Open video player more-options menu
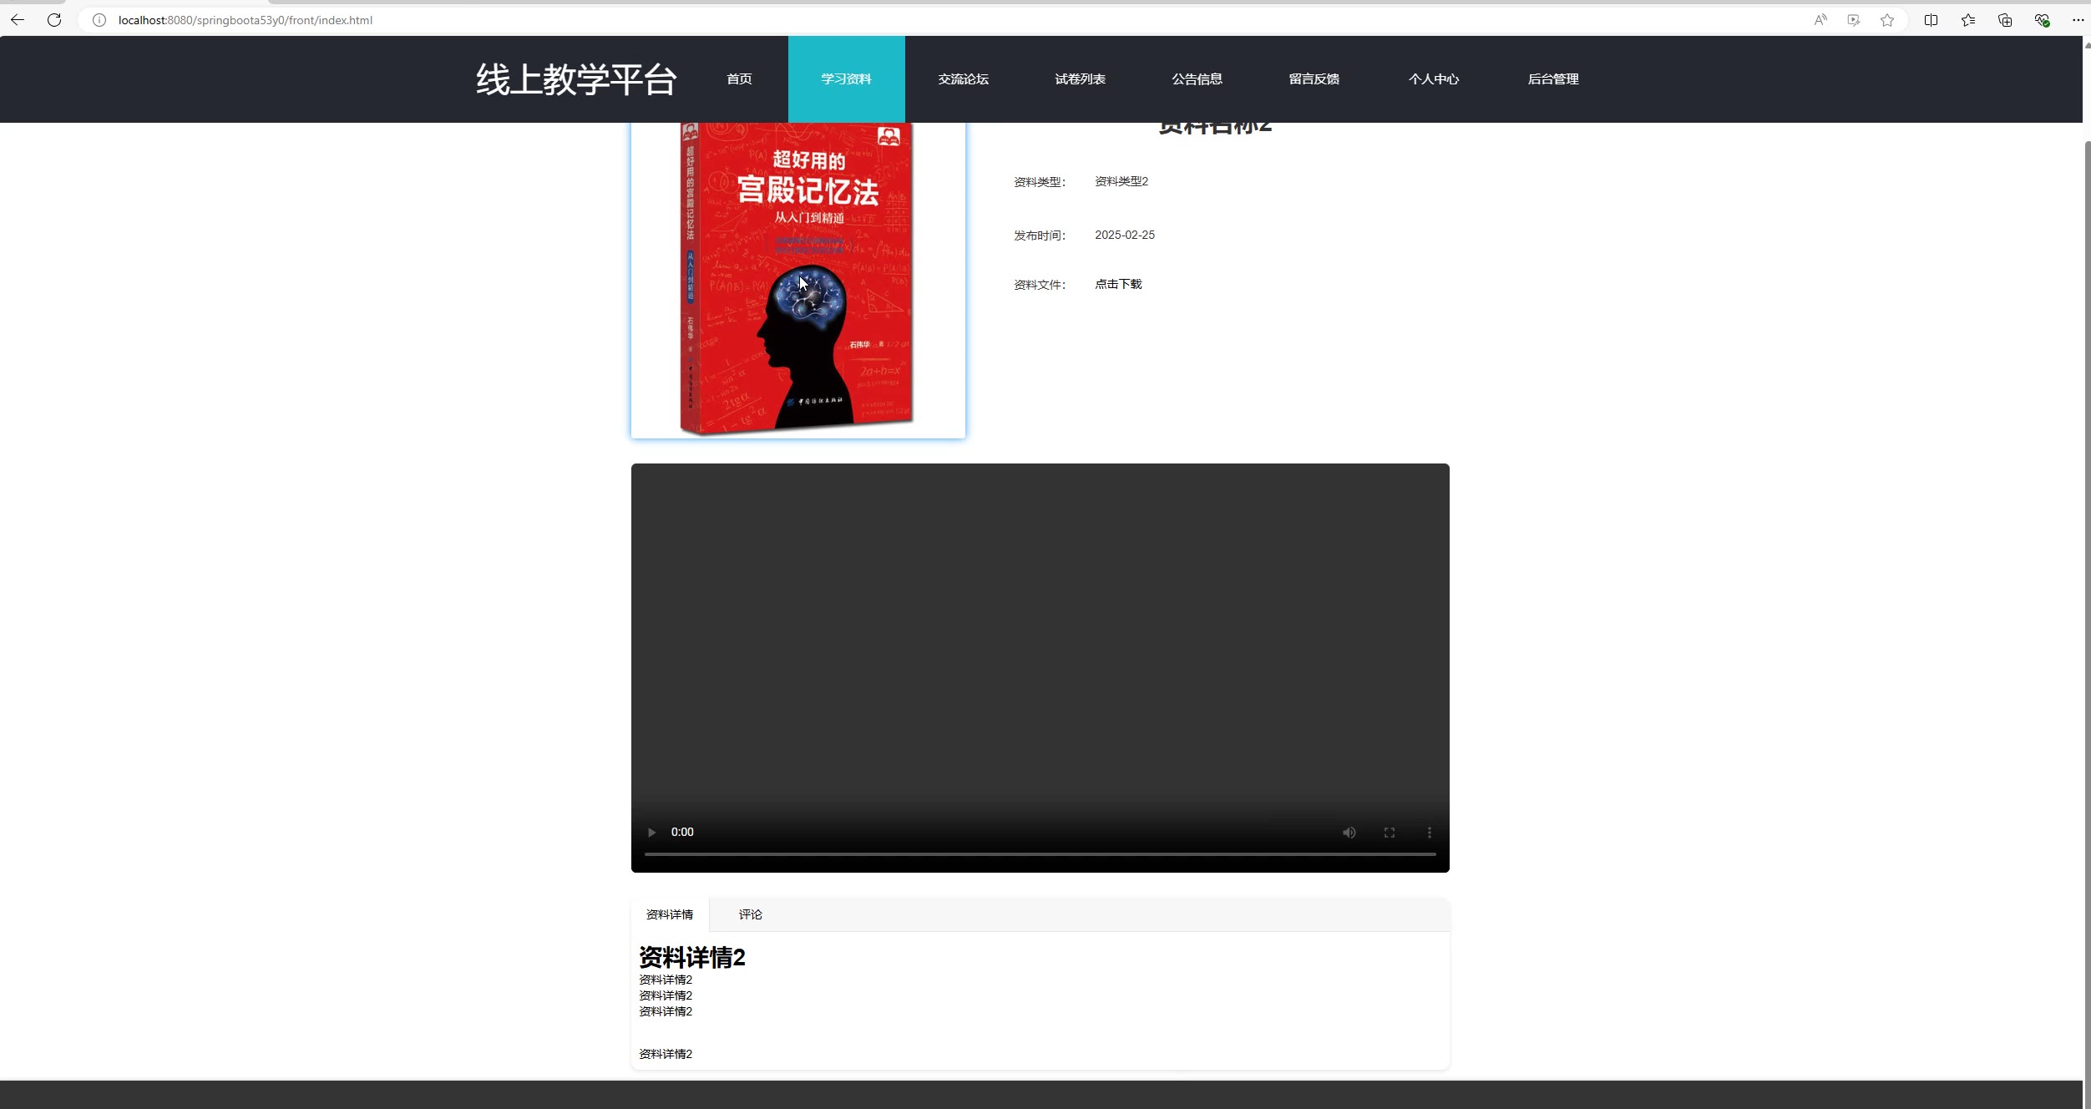The height and width of the screenshot is (1109, 2091). click(x=1429, y=833)
